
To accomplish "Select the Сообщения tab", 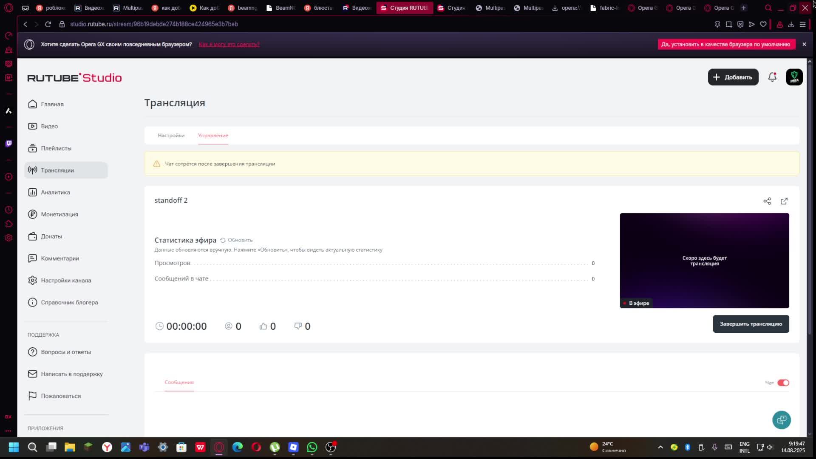I will click(179, 382).
